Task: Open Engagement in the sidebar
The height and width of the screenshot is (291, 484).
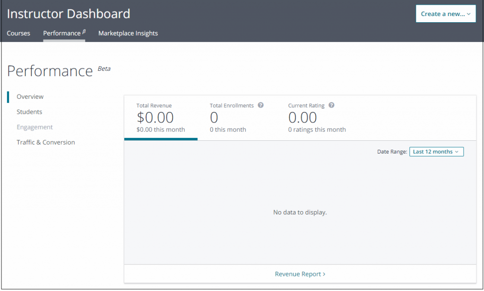Action: [35, 127]
